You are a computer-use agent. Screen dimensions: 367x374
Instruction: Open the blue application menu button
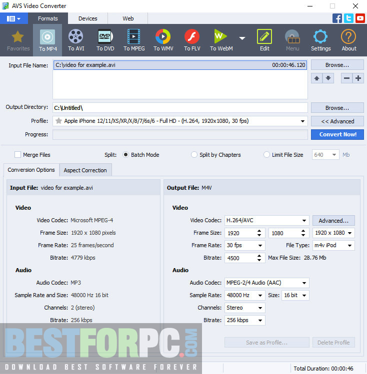pyautogui.click(x=13, y=18)
